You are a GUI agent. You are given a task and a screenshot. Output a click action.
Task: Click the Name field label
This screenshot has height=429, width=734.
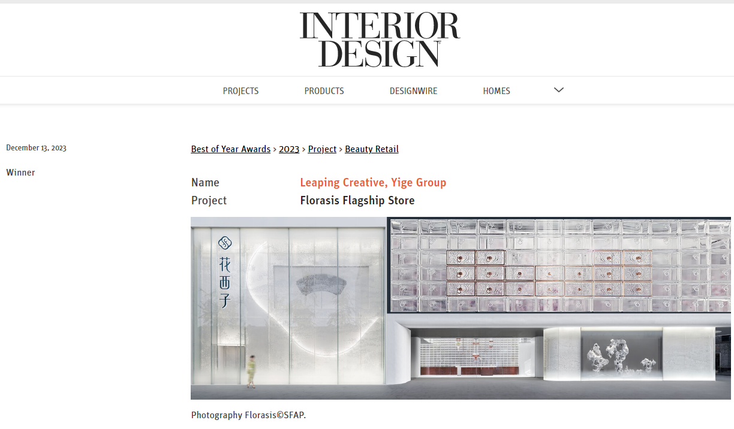click(205, 183)
